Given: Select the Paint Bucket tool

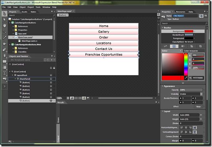Looking at the screenshot, I should (4, 44).
